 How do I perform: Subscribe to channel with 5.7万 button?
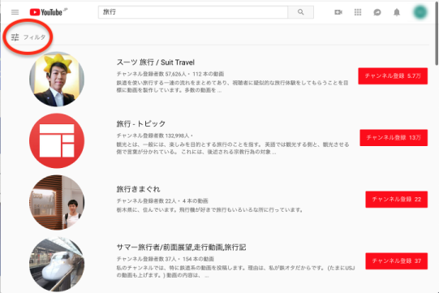click(393, 76)
